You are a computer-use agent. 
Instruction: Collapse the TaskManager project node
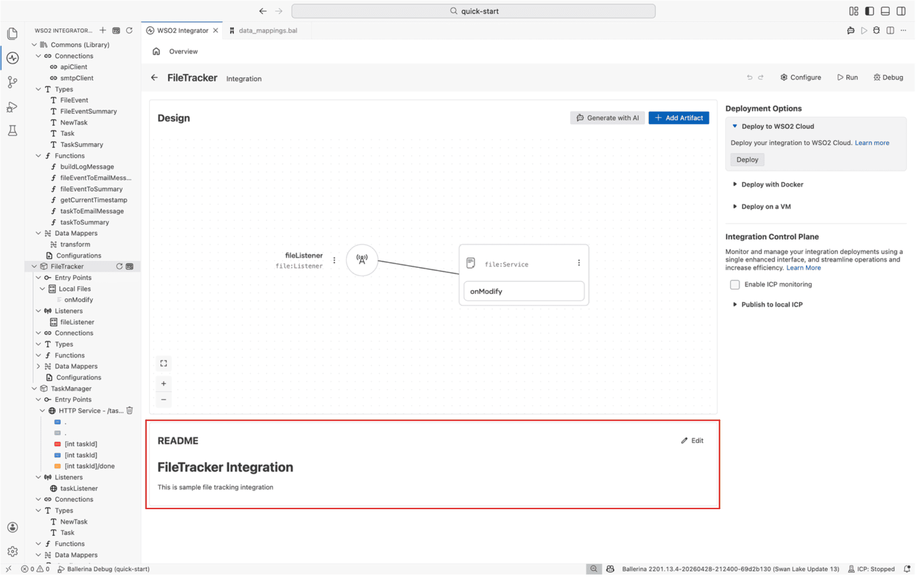click(34, 389)
